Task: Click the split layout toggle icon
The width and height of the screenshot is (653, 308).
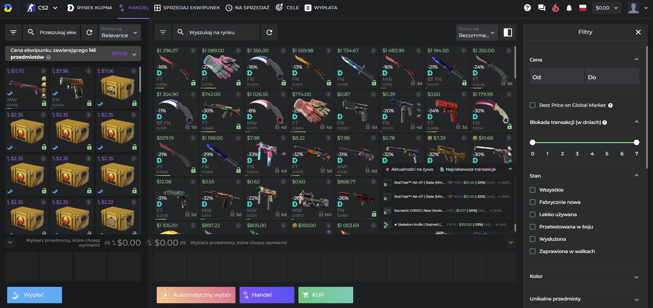Action: point(508,32)
